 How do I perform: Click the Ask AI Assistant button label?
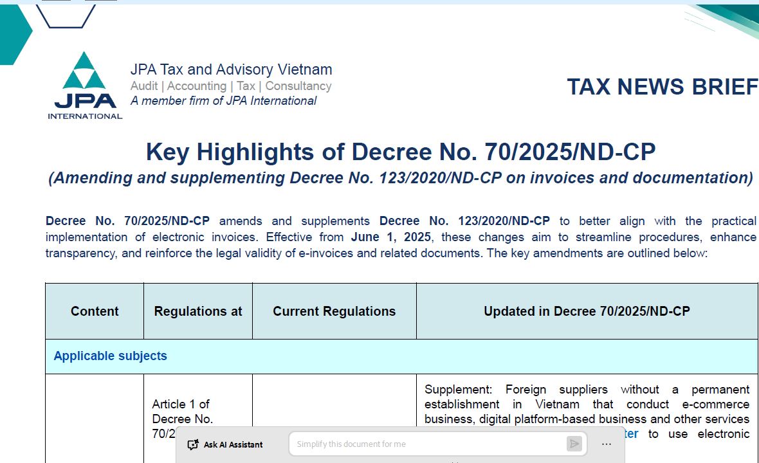(x=233, y=444)
